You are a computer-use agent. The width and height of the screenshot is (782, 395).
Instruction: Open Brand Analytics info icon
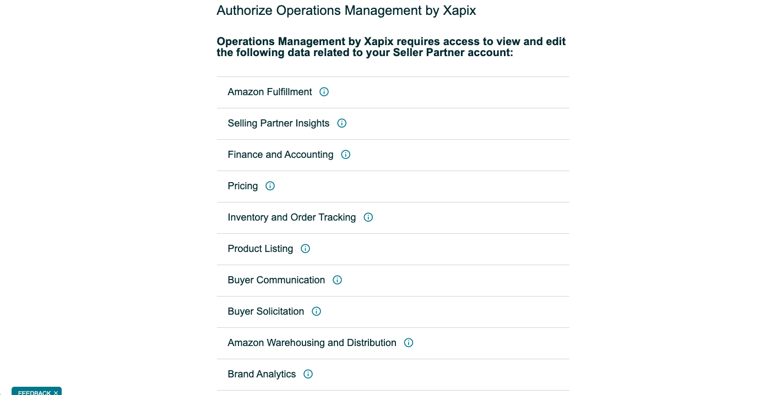(308, 374)
